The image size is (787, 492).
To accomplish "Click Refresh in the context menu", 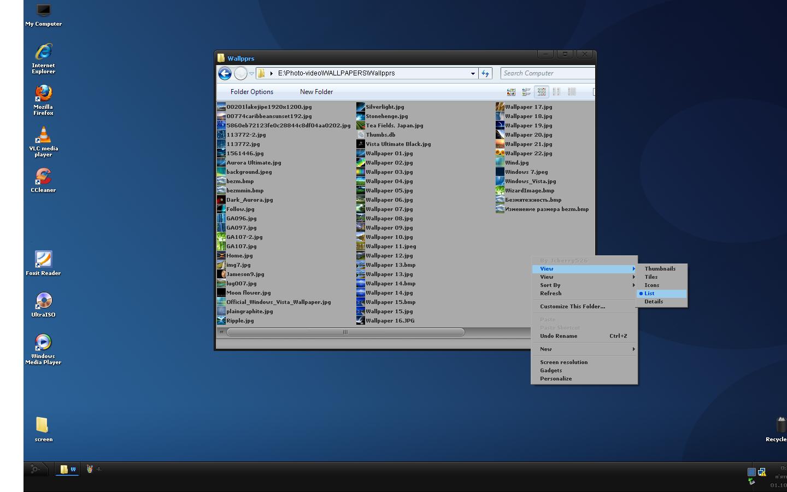I will [x=551, y=294].
